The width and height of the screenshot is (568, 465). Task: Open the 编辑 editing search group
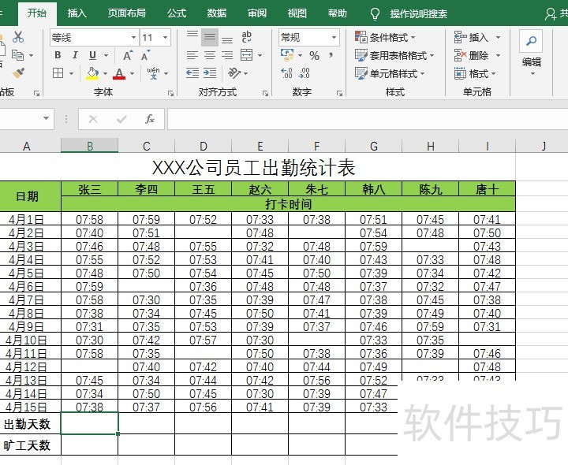pos(532,53)
